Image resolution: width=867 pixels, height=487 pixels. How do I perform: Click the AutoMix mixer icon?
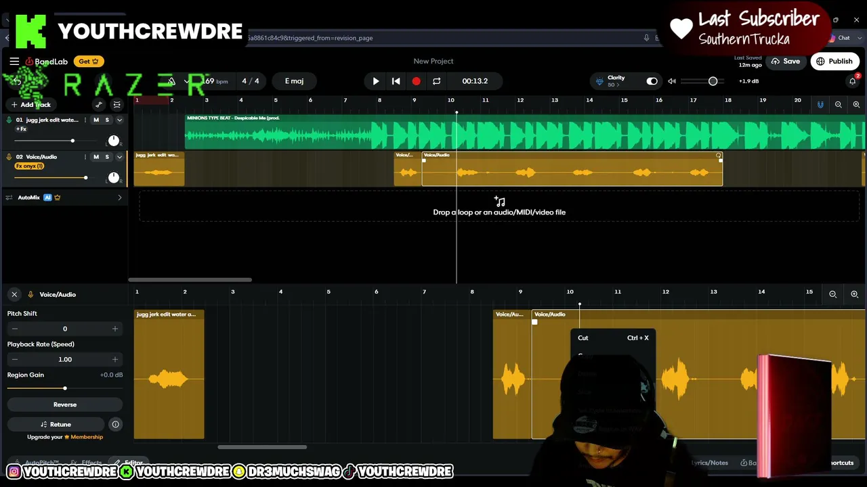[x=9, y=198]
